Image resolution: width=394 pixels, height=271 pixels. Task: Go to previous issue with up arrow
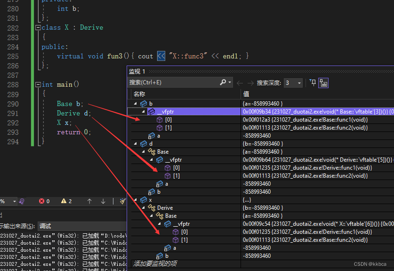point(89,201)
